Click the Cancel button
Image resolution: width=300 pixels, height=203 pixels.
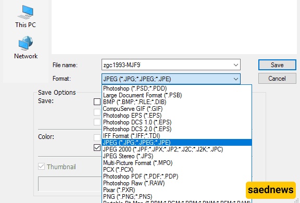click(x=277, y=79)
